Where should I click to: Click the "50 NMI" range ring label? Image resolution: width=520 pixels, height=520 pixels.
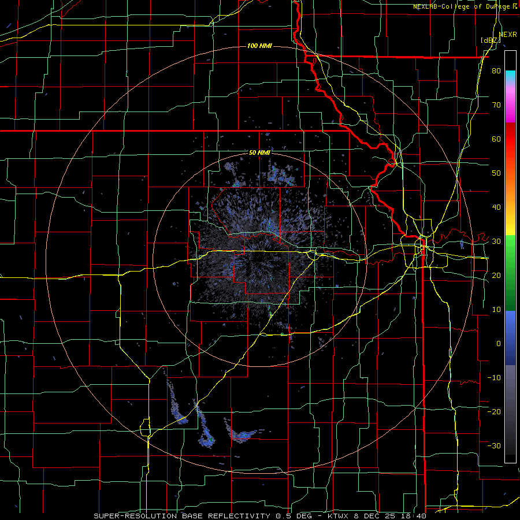coord(259,153)
